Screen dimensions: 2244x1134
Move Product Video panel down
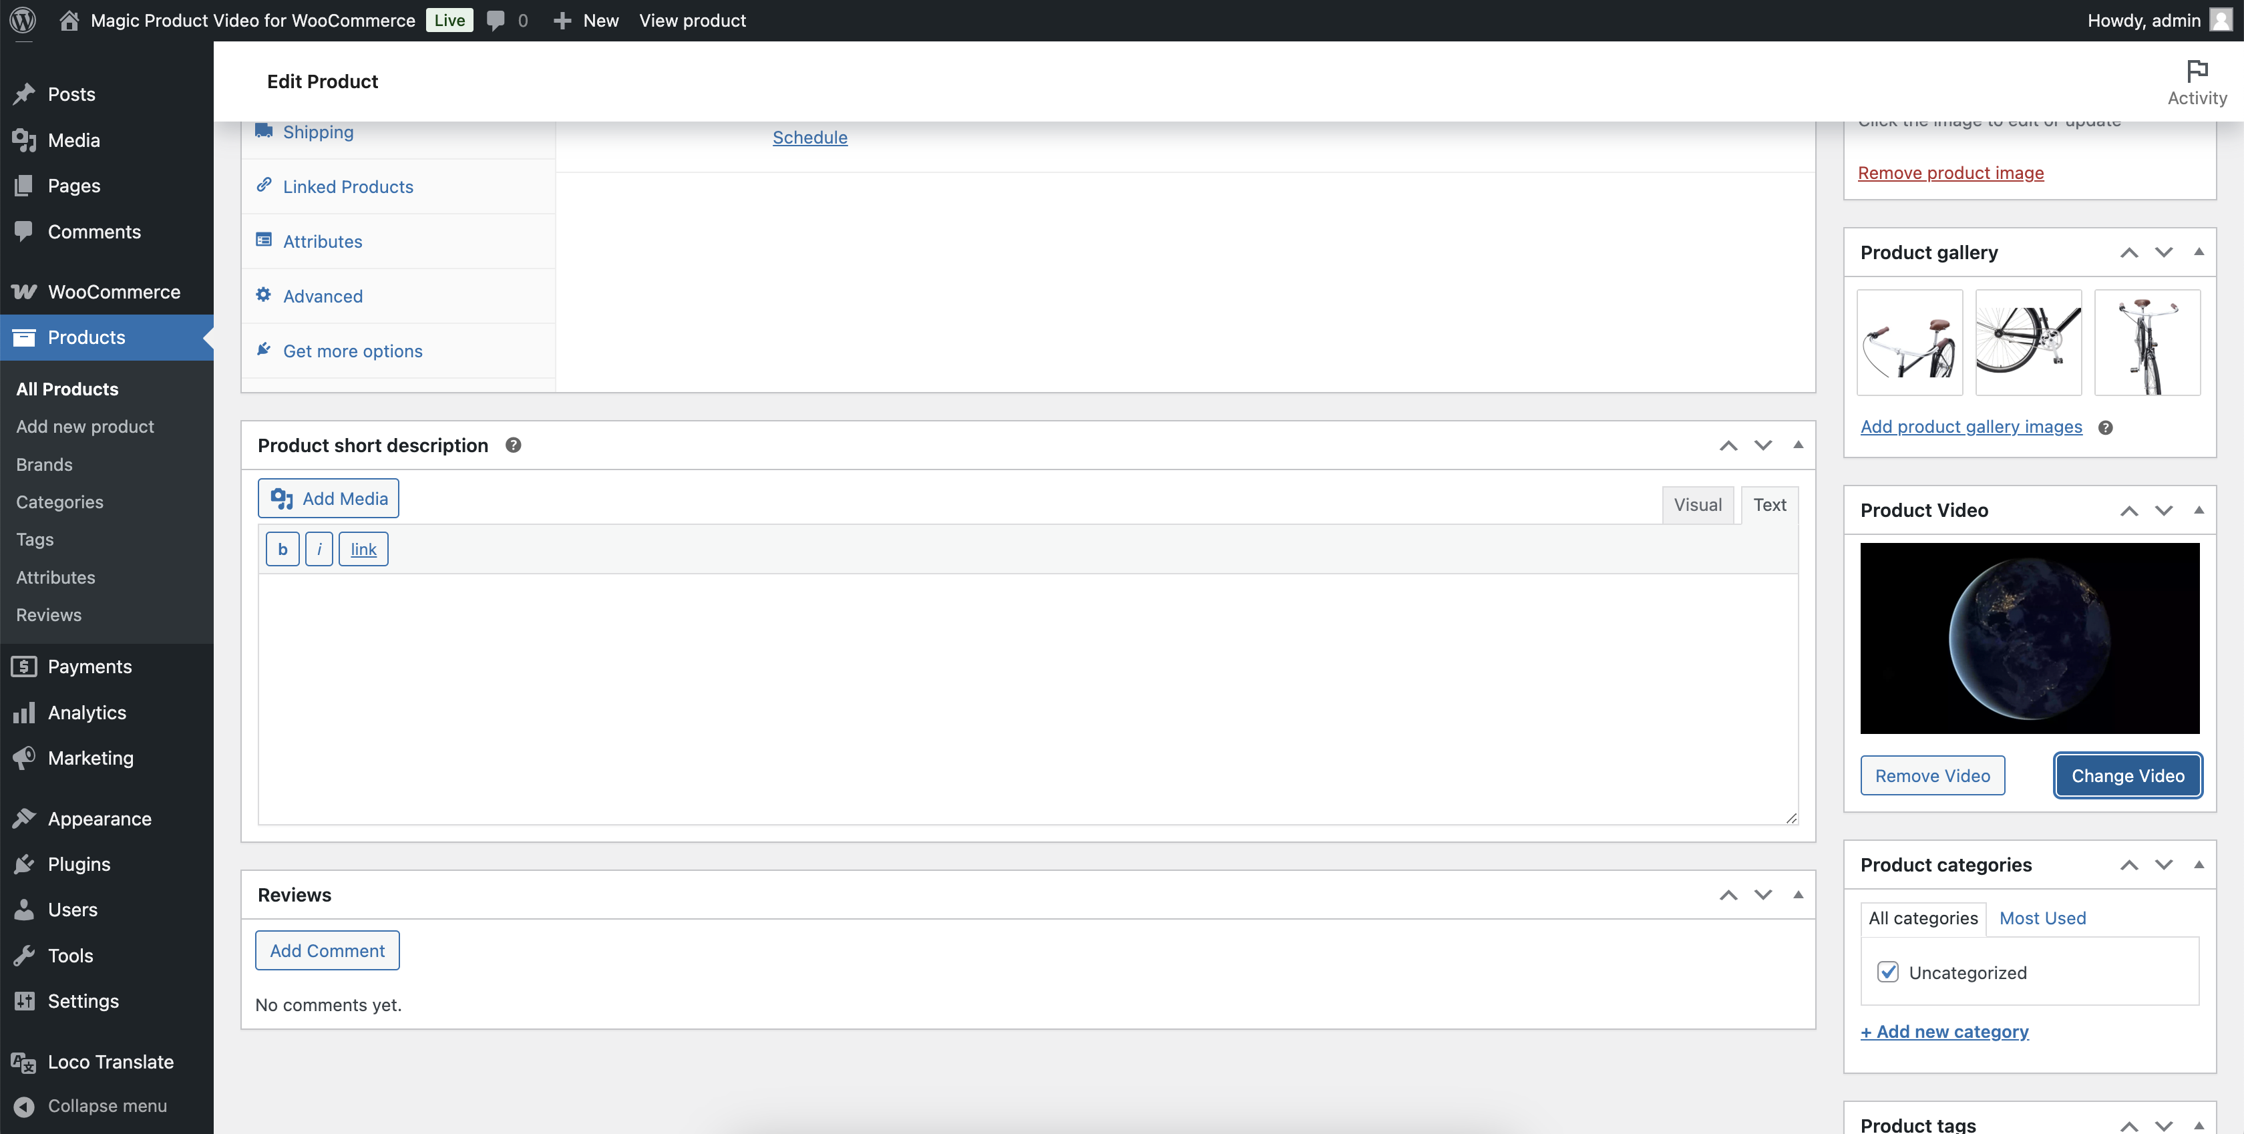2164,510
